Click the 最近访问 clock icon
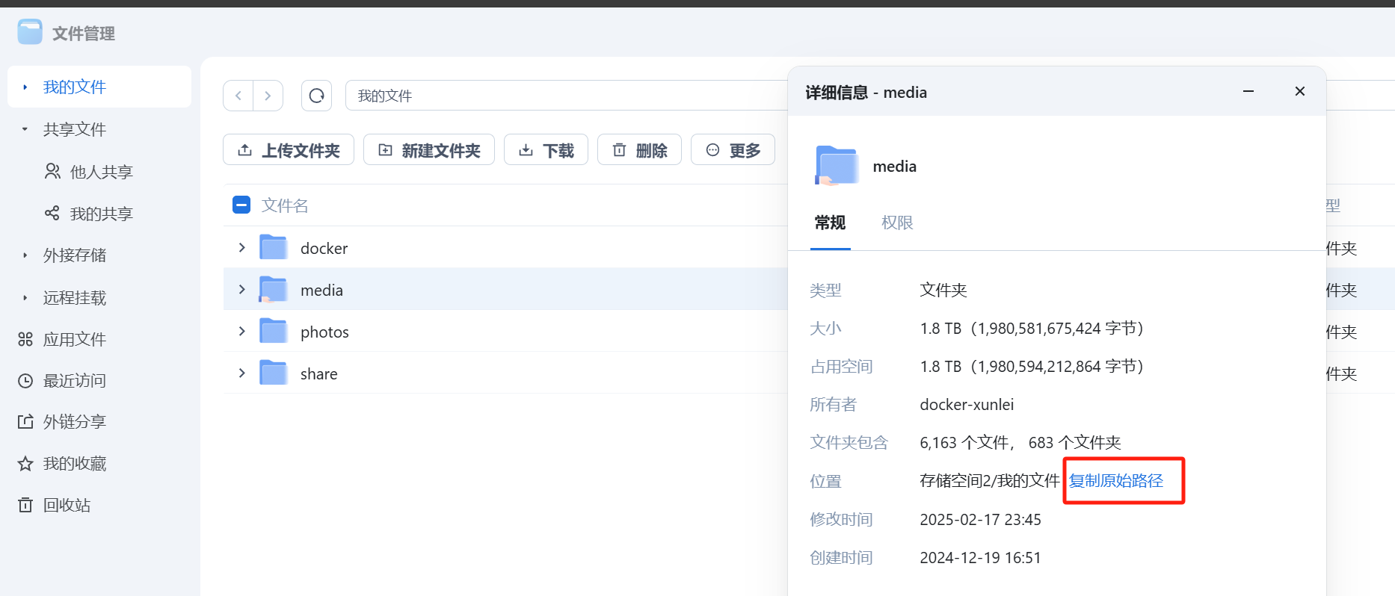Image resolution: width=1395 pixels, height=596 pixels. (25, 381)
